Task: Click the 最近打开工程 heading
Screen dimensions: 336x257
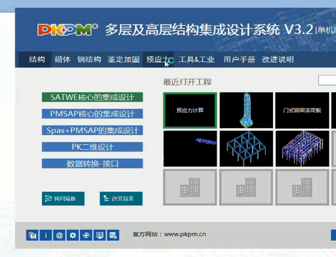Action: pyautogui.click(x=188, y=82)
